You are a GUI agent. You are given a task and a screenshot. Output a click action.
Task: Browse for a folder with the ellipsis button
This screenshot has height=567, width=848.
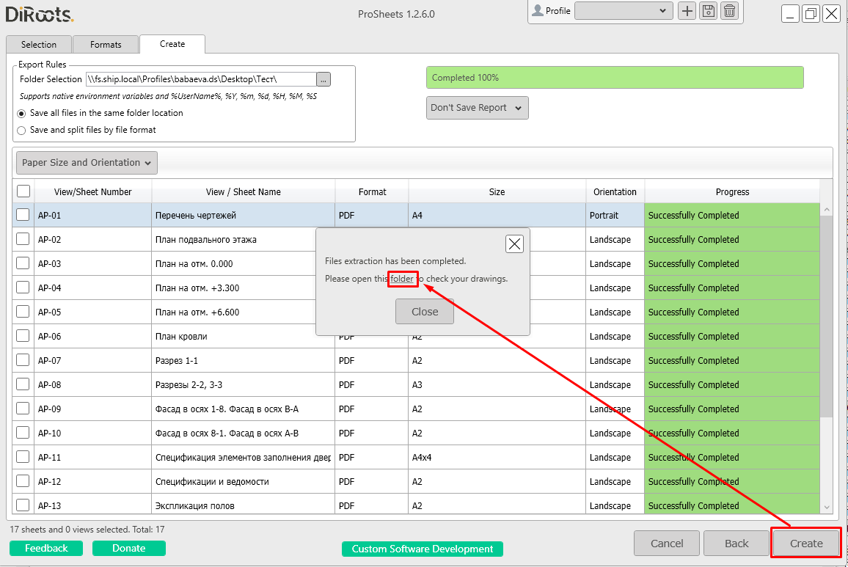tap(323, 79)
